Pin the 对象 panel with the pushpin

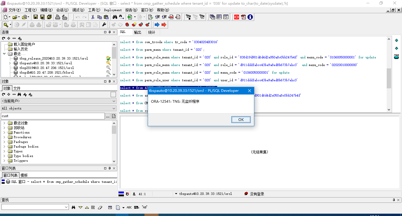tap(109, 82)
